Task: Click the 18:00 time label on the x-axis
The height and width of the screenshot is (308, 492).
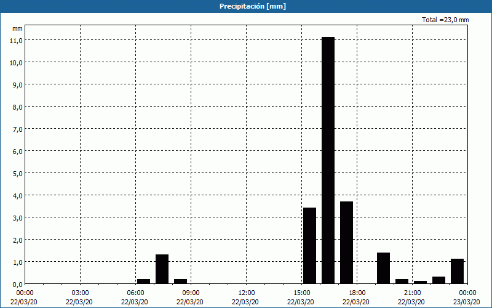Action: click(357, 293)
